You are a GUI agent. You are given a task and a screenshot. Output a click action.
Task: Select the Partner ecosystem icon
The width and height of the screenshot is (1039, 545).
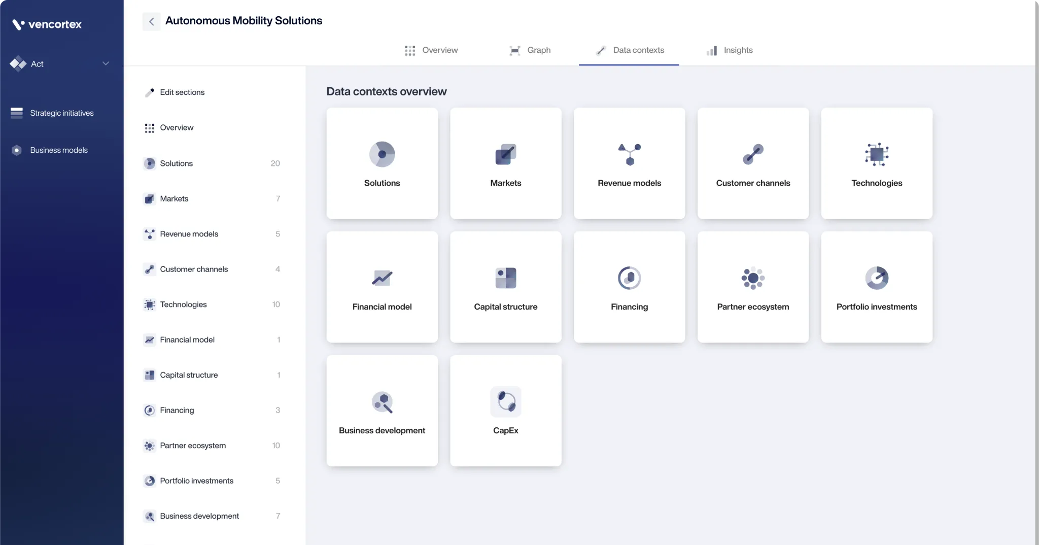pyautogui.click(x=149, y=446)
